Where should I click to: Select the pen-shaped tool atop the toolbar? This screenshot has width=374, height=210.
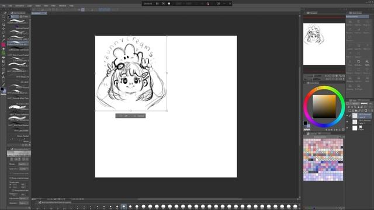(5, 13)
